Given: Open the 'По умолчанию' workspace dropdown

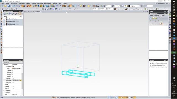Looking at the screenshot, I should pyautogui.click(x=160, y=3).
